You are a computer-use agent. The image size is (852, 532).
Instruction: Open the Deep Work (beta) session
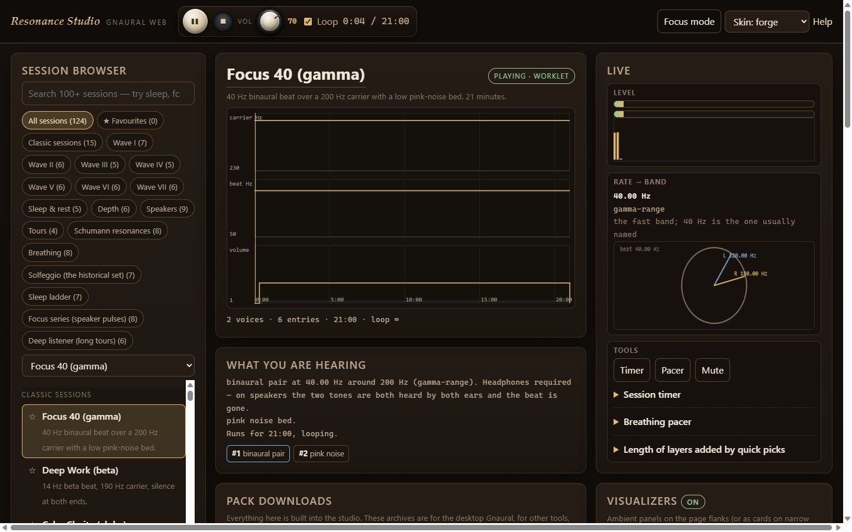click(x=104, y=485)
